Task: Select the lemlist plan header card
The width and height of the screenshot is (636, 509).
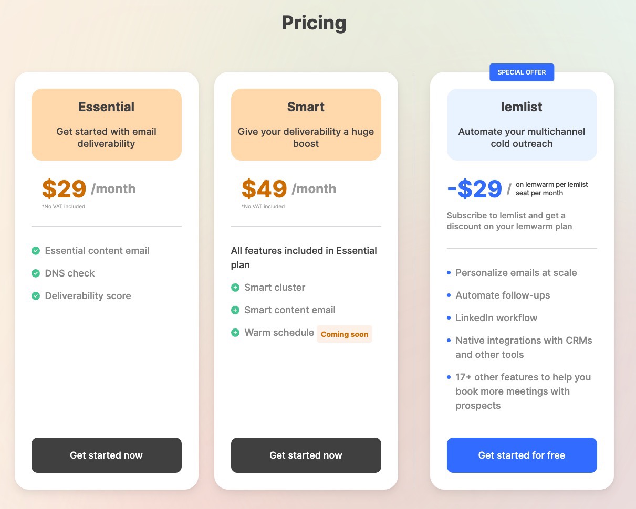Action: coord(522,124)
